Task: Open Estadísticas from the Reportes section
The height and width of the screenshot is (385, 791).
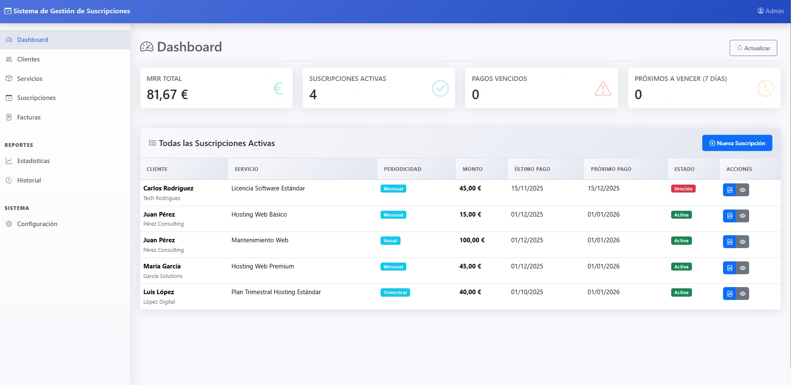Action: click(x=33, y=161)
